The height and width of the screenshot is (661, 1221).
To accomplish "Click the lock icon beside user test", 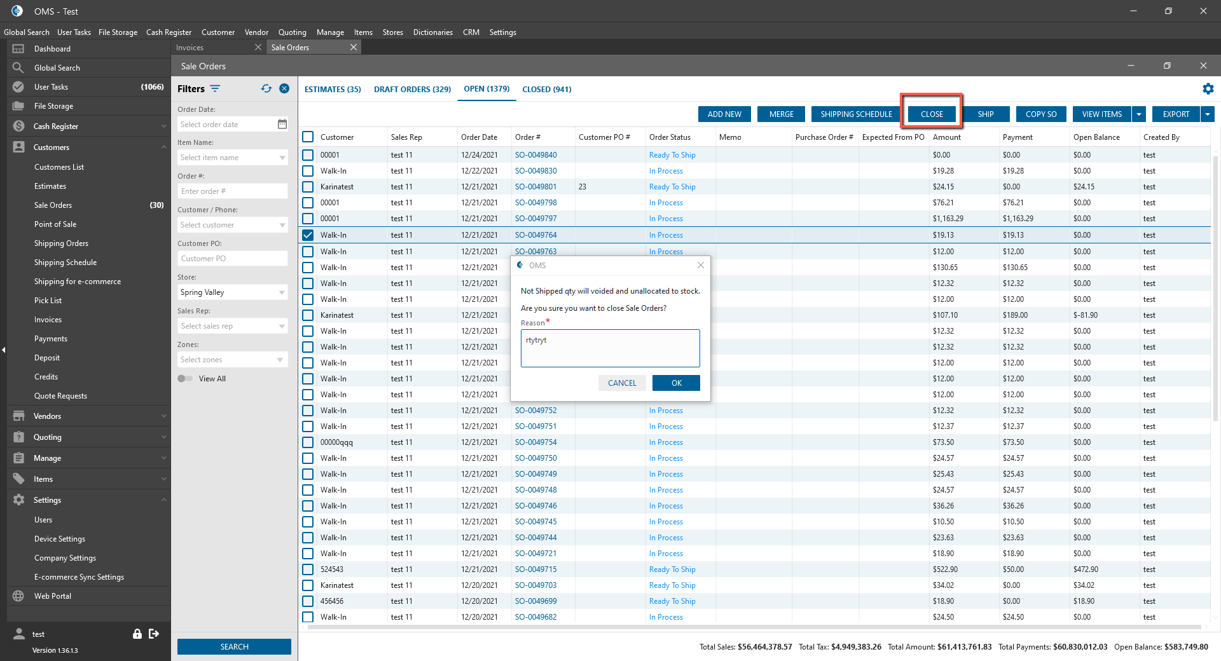I will [x=137, y=634].
